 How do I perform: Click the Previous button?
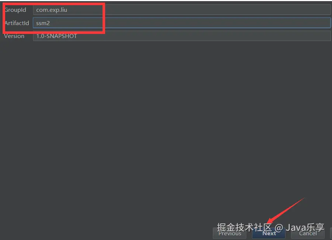click(230, 233)
